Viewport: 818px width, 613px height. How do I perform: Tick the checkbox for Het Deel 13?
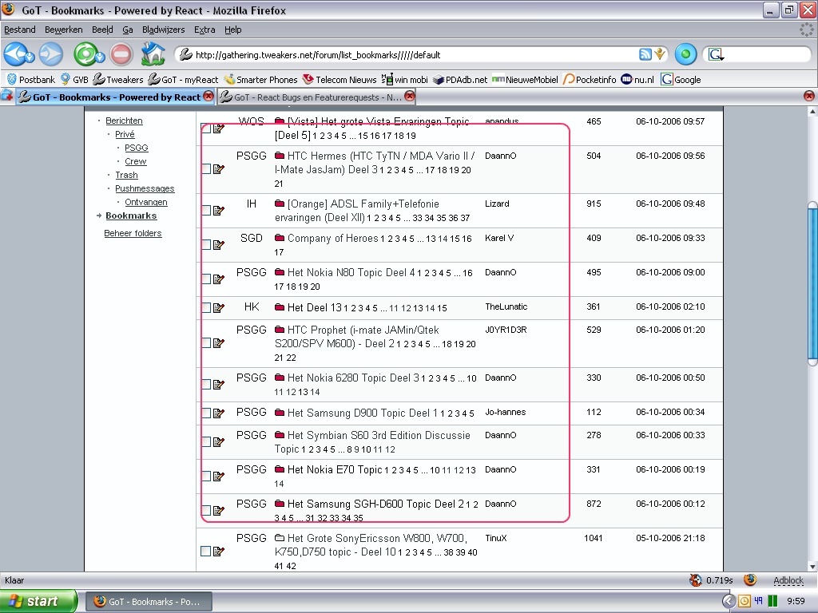click(x=206, y=308)
